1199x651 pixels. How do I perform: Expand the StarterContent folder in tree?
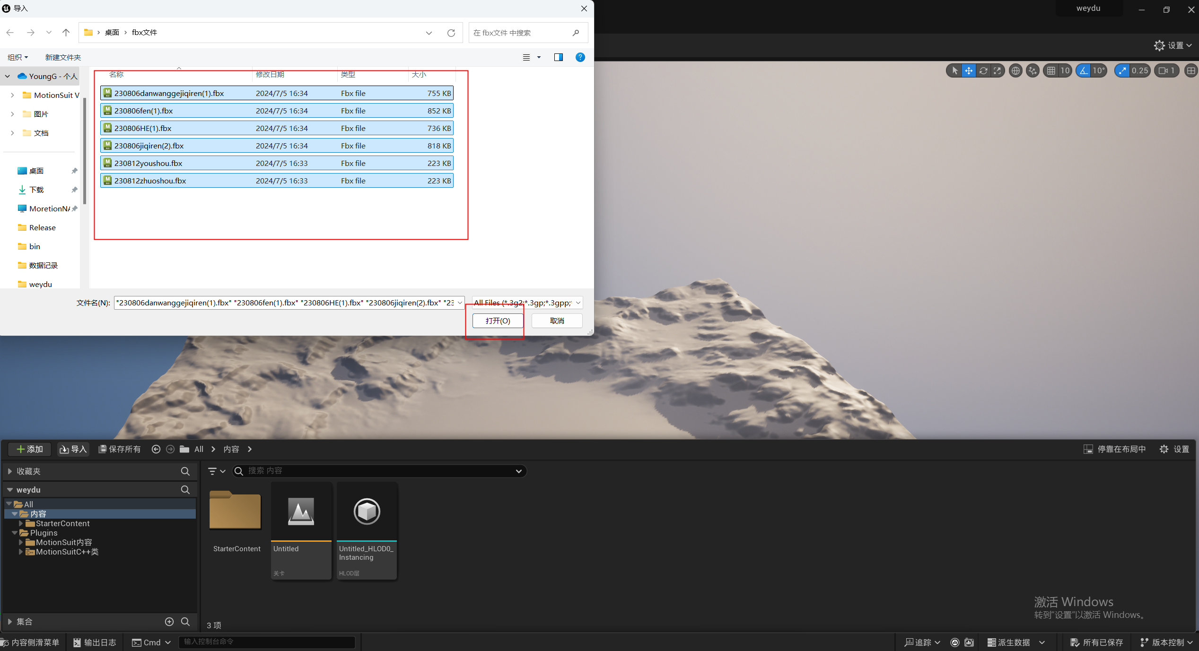pyautogui.click(x=21, y=523)
